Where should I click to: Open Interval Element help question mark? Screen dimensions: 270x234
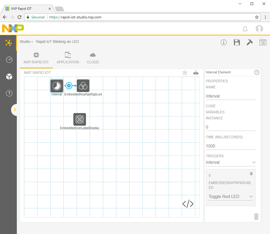click(x=257, y=72)
